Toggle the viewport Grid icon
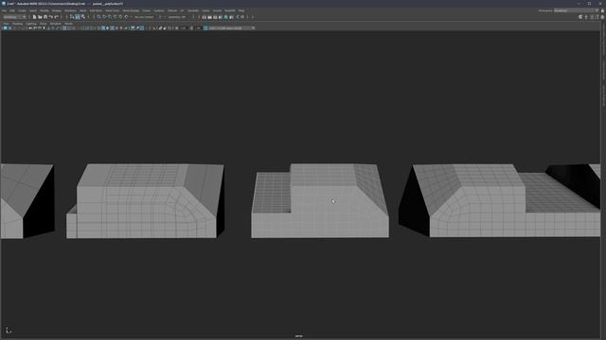Viewport: 606px width, 340px height. pos(65,28)
